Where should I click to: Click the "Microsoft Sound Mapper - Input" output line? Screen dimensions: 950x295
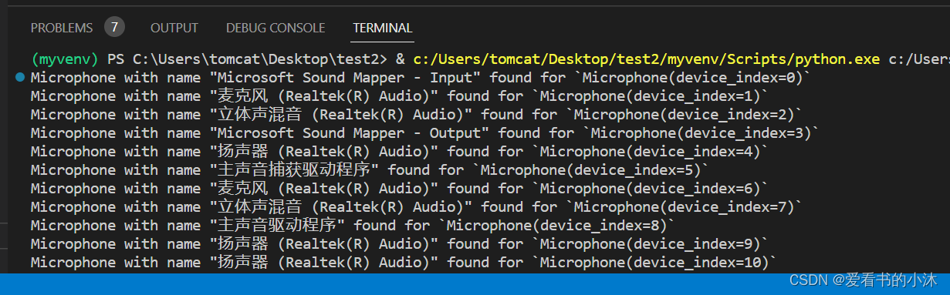pyautogui.click(x=421, y=78)
